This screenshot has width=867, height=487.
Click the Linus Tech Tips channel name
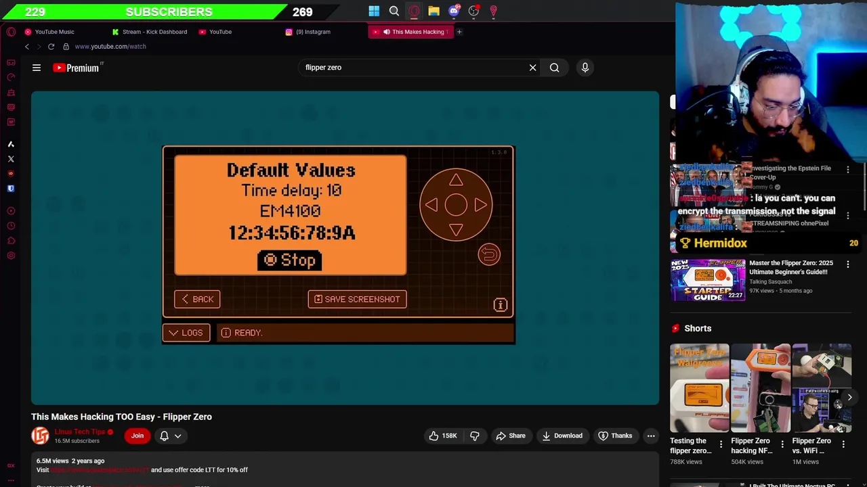[79, 432]
